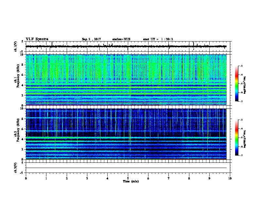The image size is (259, 200).
Task: Click time axis tick label 5
Action: [x=128, y=178]
